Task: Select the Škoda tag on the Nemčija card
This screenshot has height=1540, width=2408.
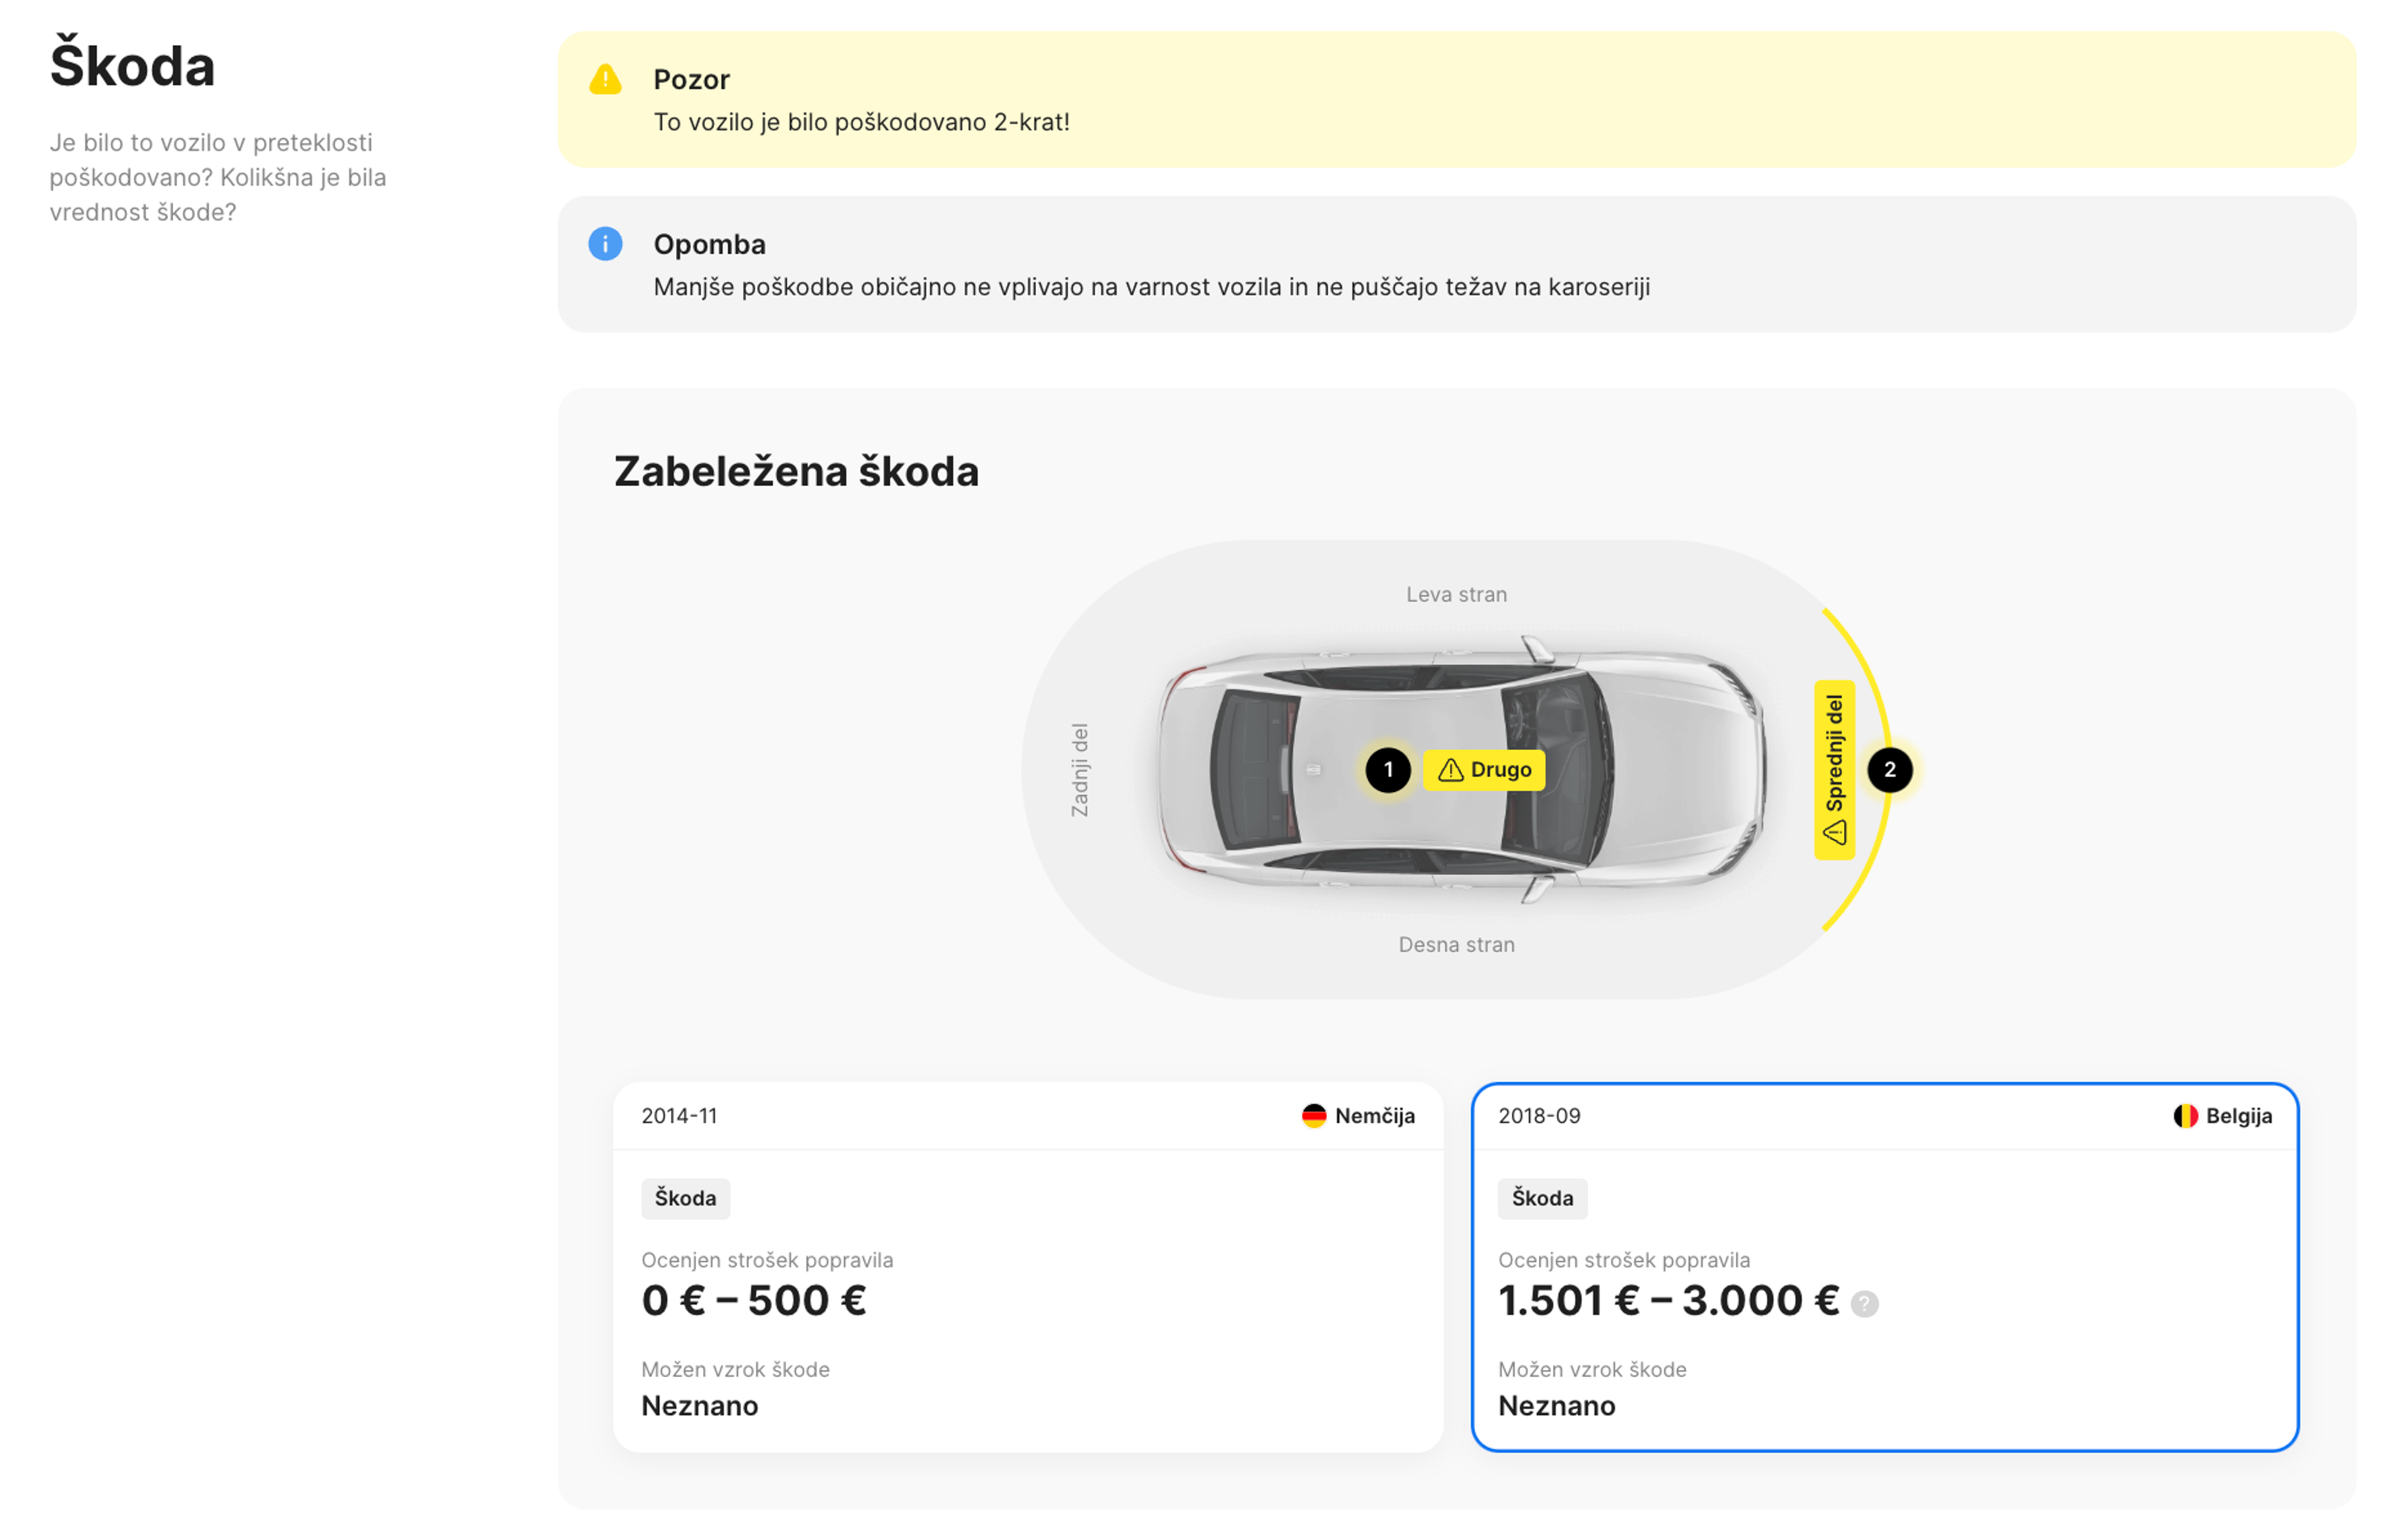Action: point(685,1198)
